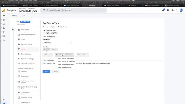
Task: Open Channel Settings in the view menu
Action: [26, 54]
